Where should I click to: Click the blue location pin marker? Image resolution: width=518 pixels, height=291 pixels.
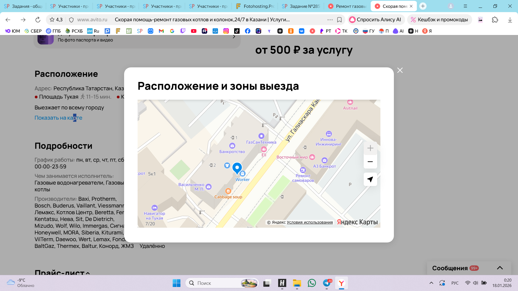[237, 168]
